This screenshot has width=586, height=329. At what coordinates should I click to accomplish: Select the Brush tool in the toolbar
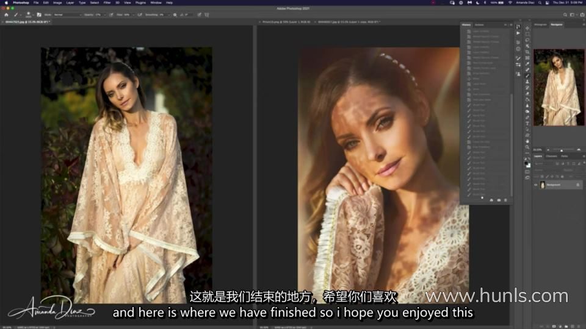[527, 76]
